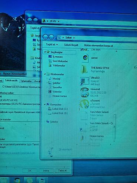137x183 pixels.
Task: Open Sənədlər in the sidebar
Action: click(57, 87)
